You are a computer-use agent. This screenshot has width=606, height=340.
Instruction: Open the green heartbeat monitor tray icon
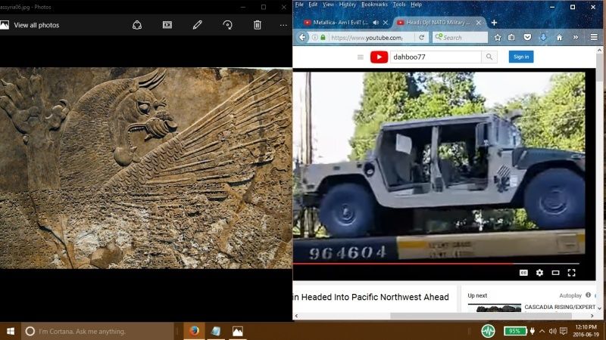488,331
